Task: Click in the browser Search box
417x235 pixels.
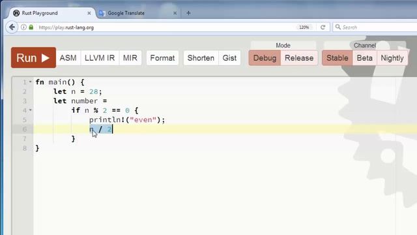Action: [x=375, y=27]
